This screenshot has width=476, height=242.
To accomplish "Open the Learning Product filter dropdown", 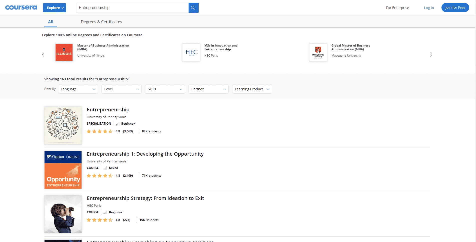I will 252,89.
